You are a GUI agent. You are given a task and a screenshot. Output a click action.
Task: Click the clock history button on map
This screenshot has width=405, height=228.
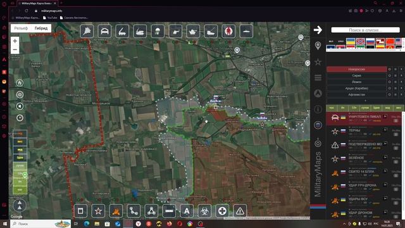click(20, 118)
